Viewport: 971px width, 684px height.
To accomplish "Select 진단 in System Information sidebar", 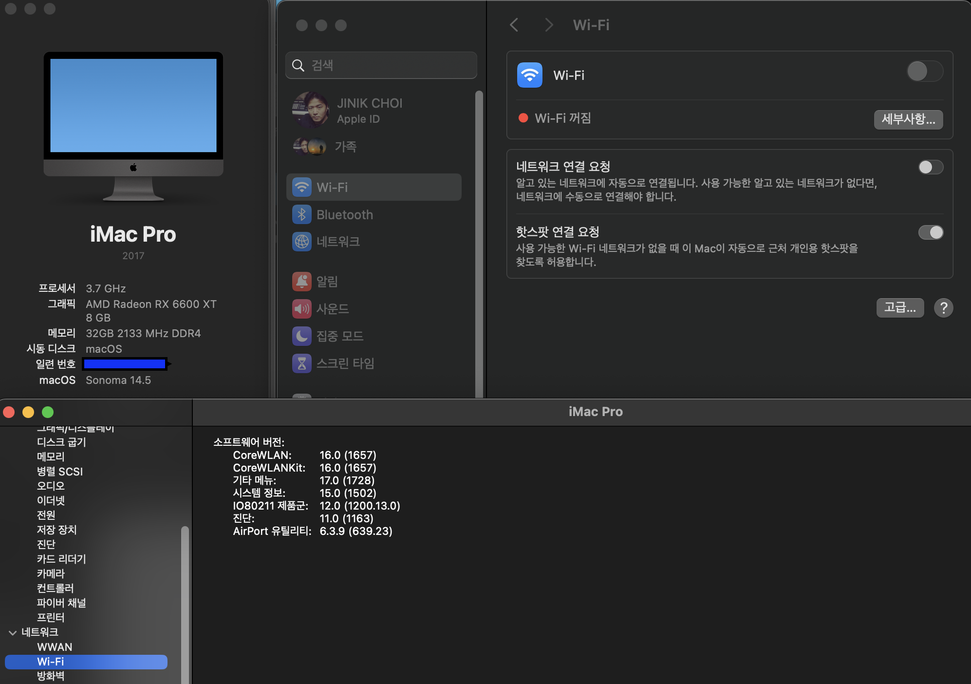I will coord(46,544).
